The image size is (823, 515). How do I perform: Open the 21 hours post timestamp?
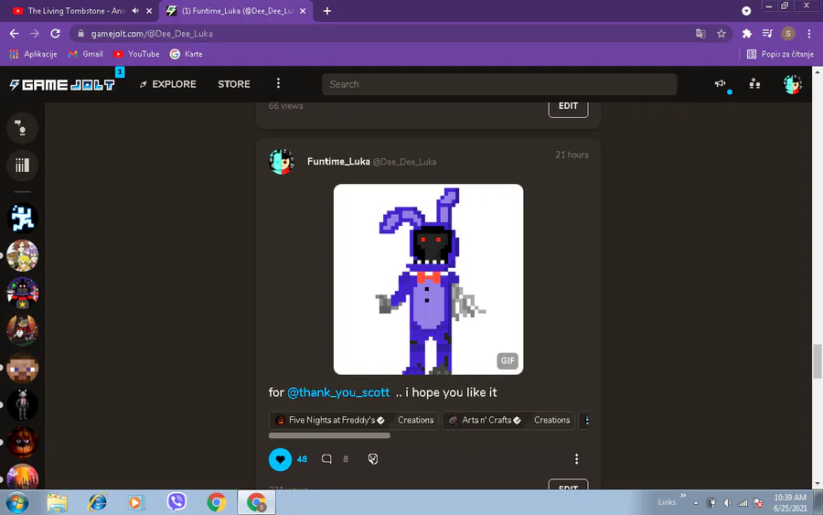(572, 155)
